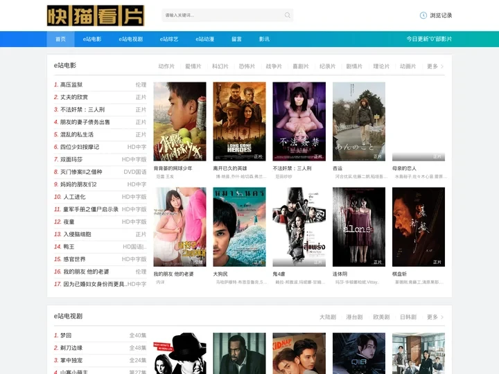
Task: Open the 留言 navigation tab
Action: coord(236,39)
